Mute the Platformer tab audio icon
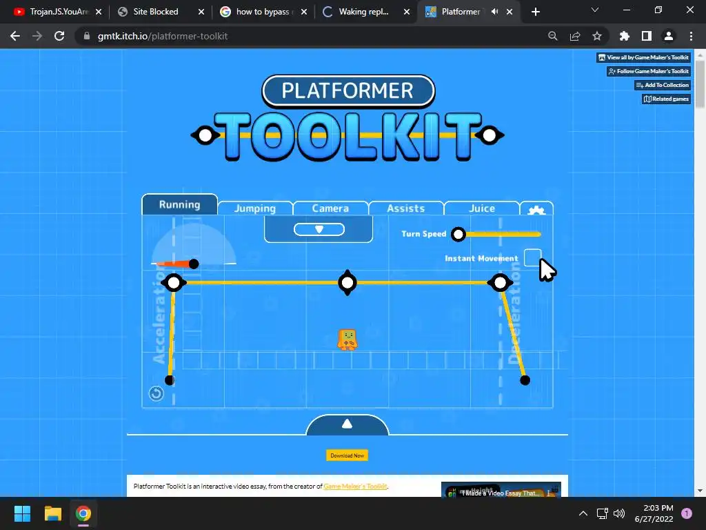706x530 pixels. [x=495, y=12]
